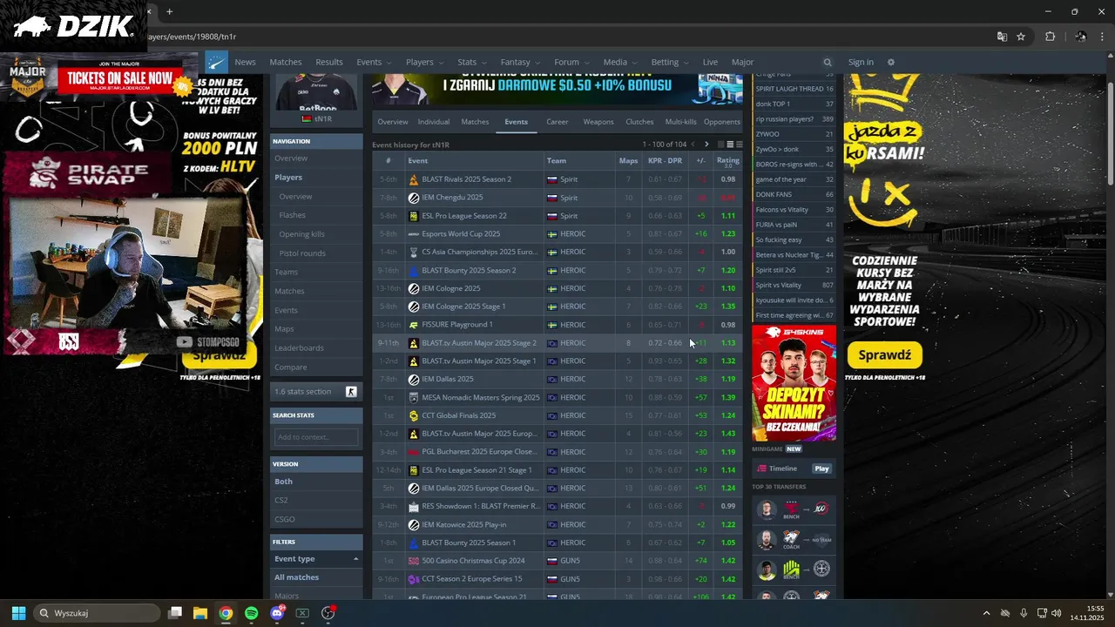The width and height of the screenshot is (1115, 627).
Task: Sort table by Rating column
Action: [x=727, y=160]
